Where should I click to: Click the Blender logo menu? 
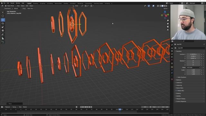click(x=2, y=3)
